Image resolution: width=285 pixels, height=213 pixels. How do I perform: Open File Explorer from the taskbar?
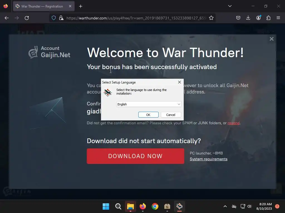(130, 206)
